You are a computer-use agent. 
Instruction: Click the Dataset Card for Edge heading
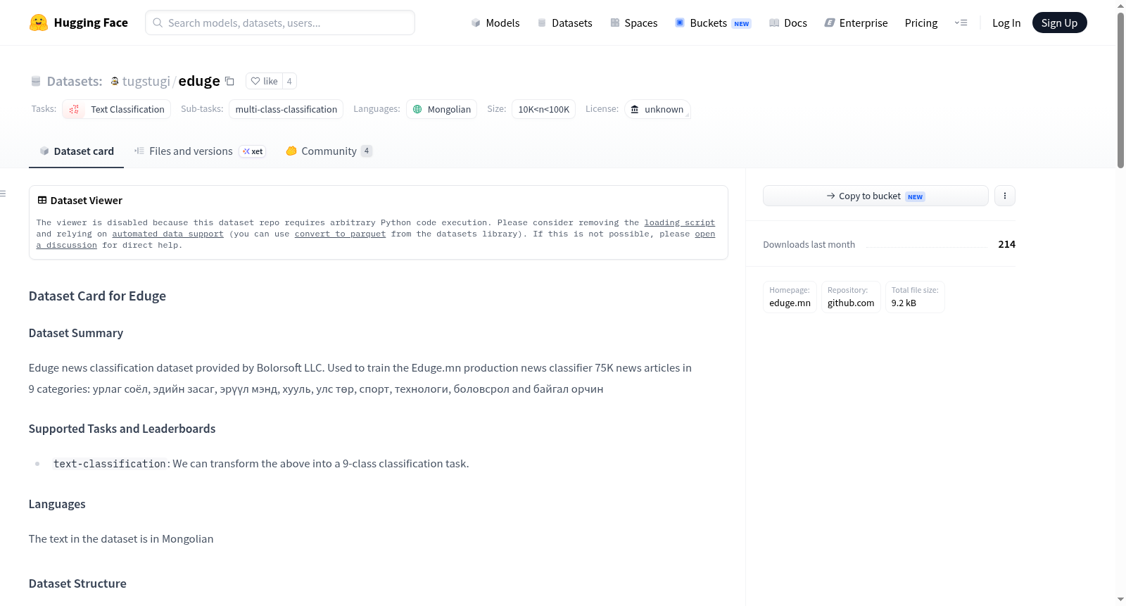[x=97, y=296]
